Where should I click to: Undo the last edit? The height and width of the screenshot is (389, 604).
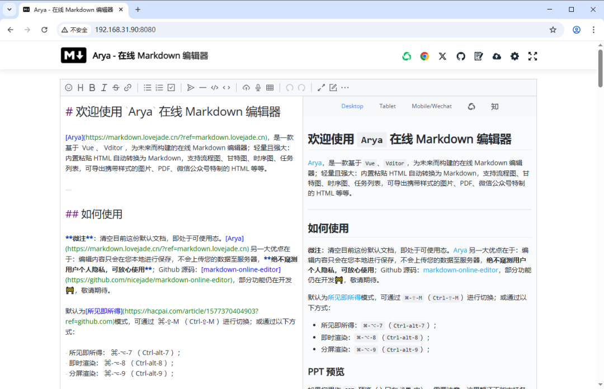(289, 87)
